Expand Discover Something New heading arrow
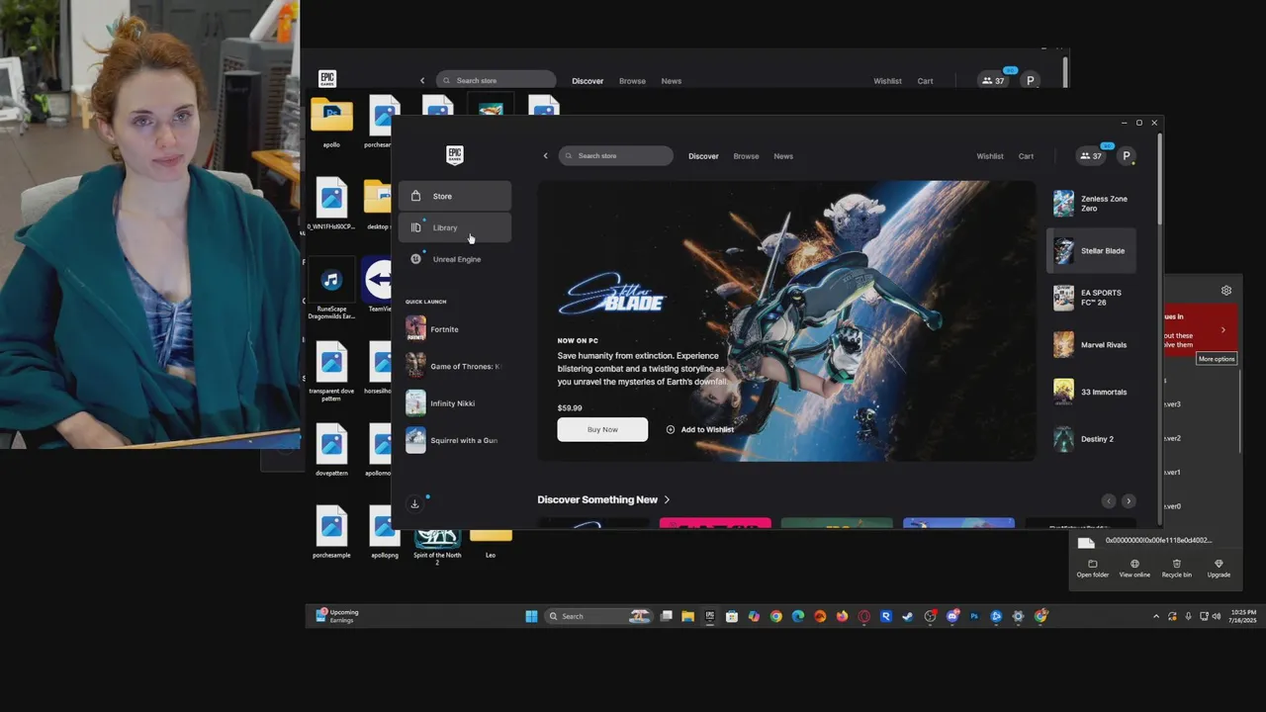 pyautogui.click(x=667, y=500)
